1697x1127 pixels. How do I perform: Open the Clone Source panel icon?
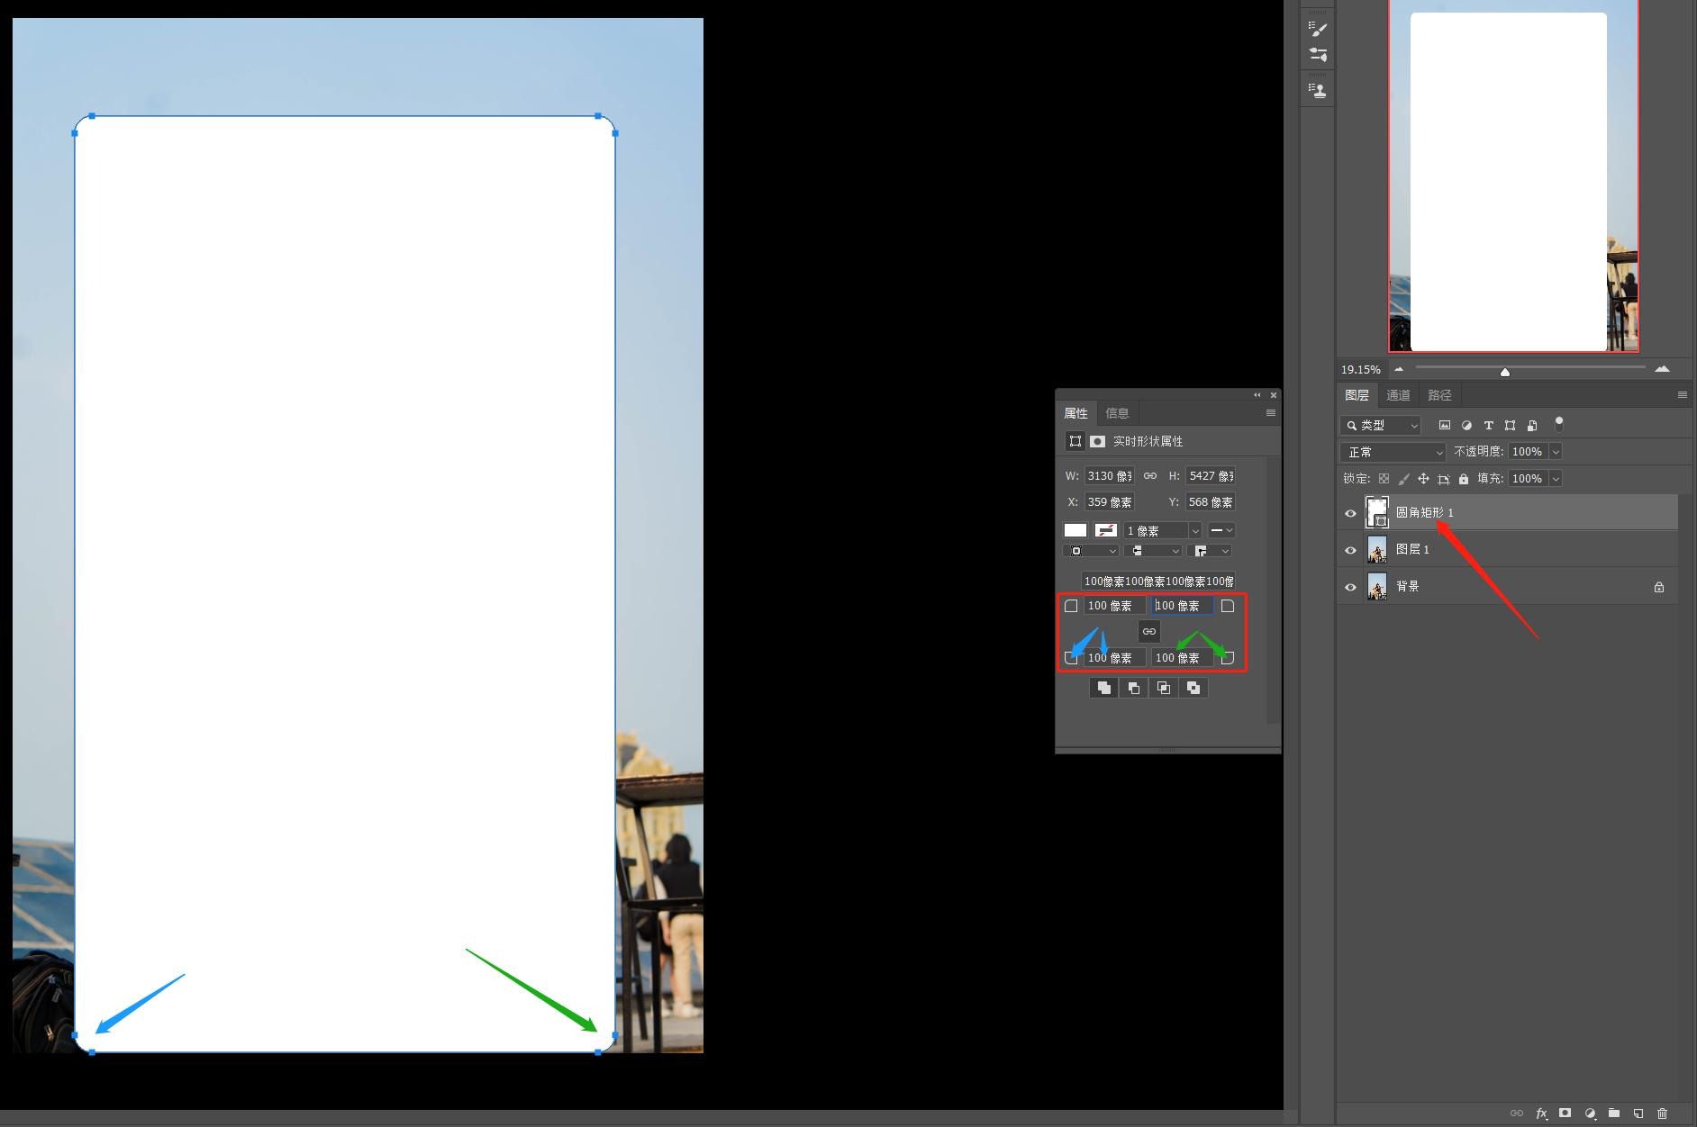point(1318,90)
